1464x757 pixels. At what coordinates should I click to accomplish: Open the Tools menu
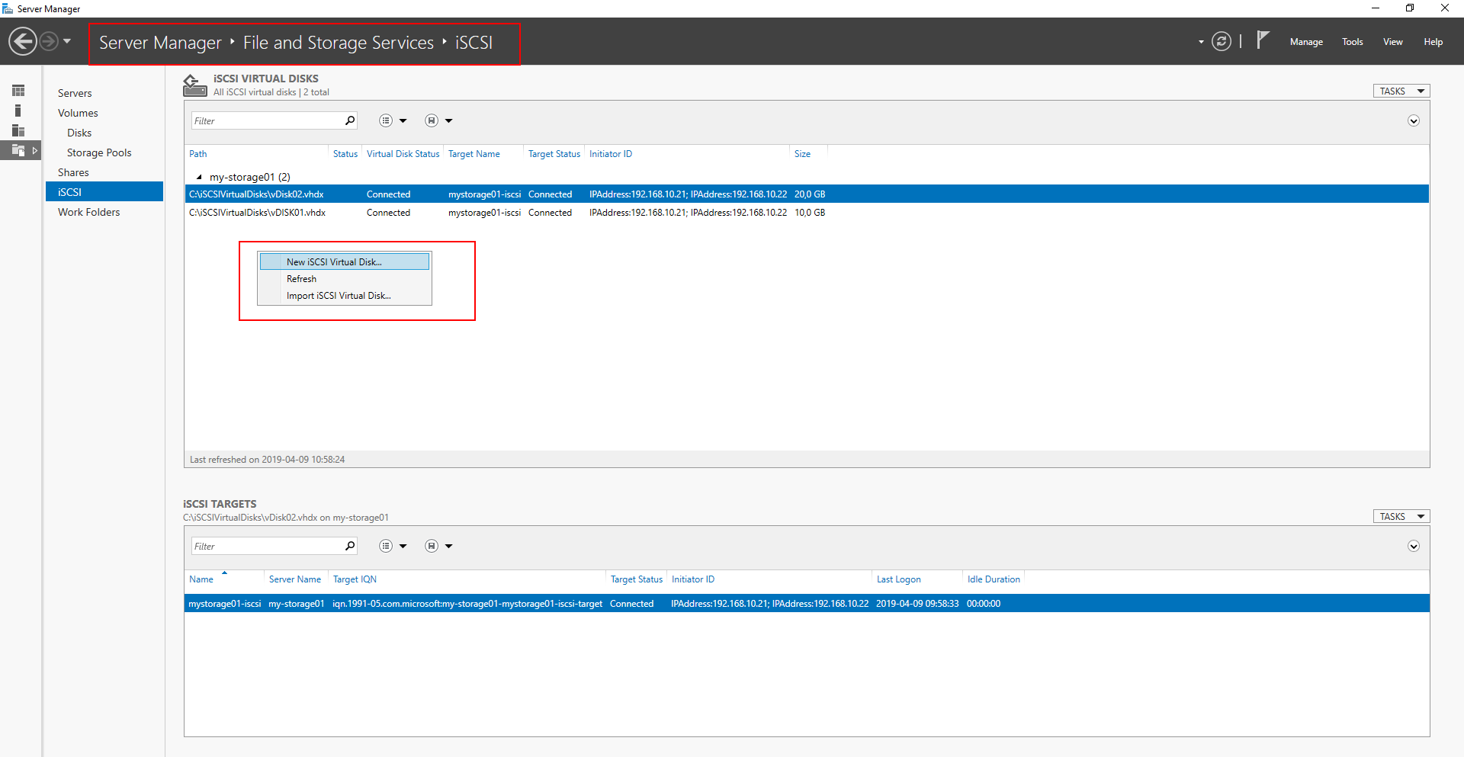(1353, 42)
